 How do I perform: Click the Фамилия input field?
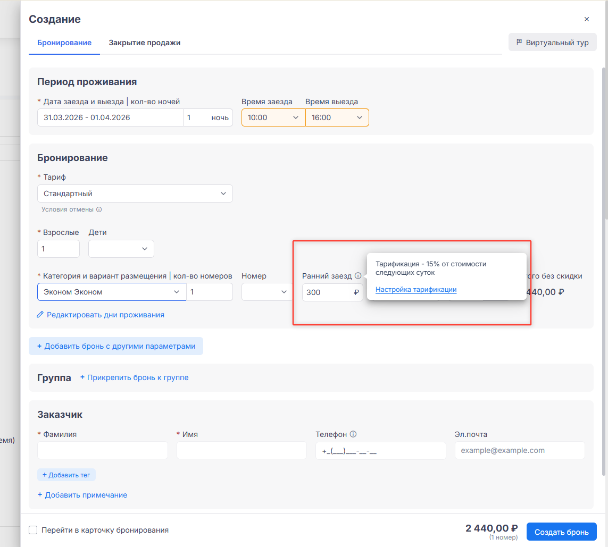(102, 450)
